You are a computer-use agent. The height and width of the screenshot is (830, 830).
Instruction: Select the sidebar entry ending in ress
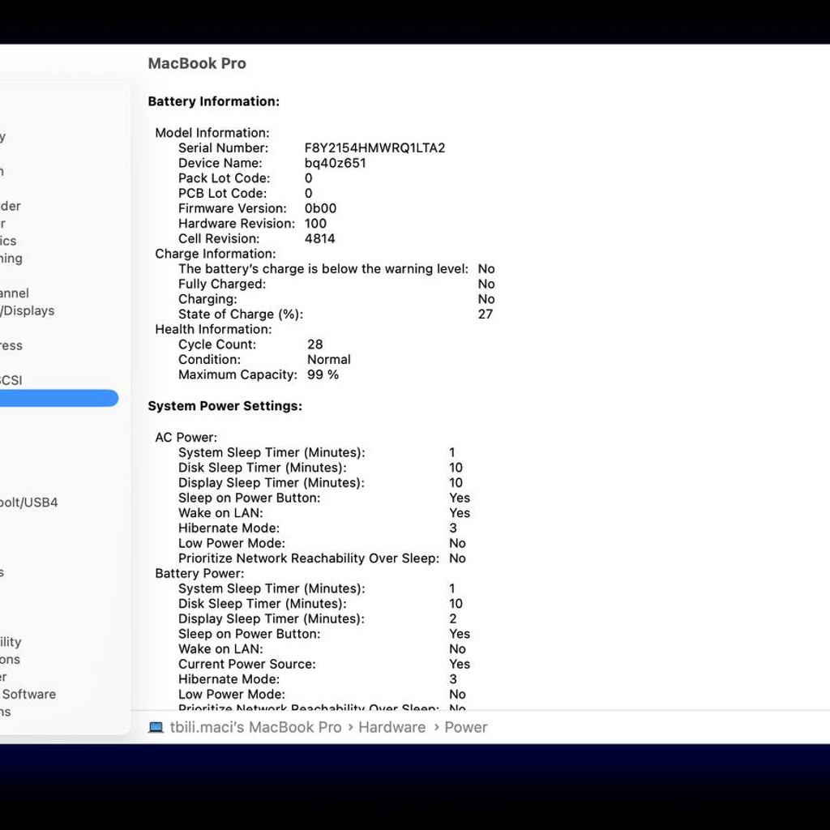point(11,345)
